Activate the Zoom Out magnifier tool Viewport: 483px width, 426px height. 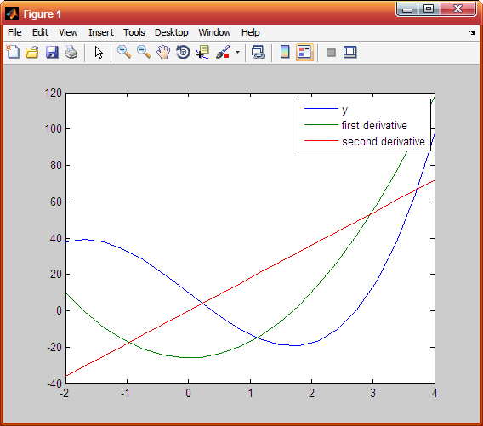[x=144, y=52]
